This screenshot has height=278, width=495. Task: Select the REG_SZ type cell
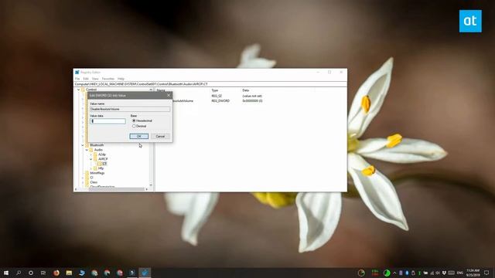(x=217, y=96)
